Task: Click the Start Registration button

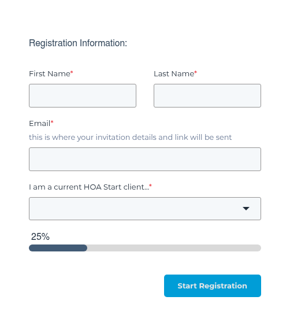Action: (213, 286)
